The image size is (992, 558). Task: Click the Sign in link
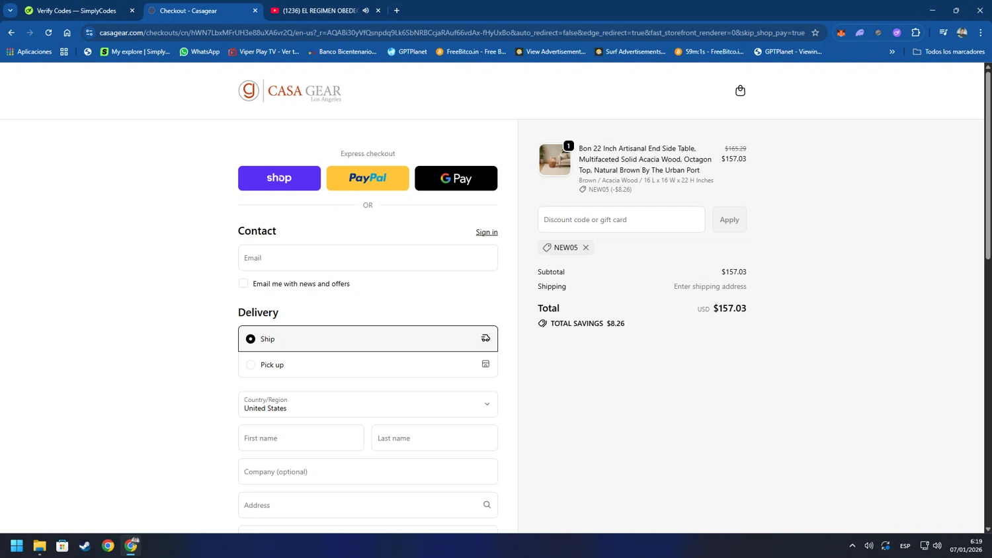(487, 232)
